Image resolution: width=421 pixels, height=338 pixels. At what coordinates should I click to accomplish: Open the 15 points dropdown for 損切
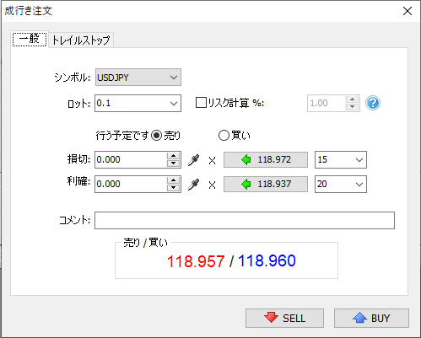[341, 160]
